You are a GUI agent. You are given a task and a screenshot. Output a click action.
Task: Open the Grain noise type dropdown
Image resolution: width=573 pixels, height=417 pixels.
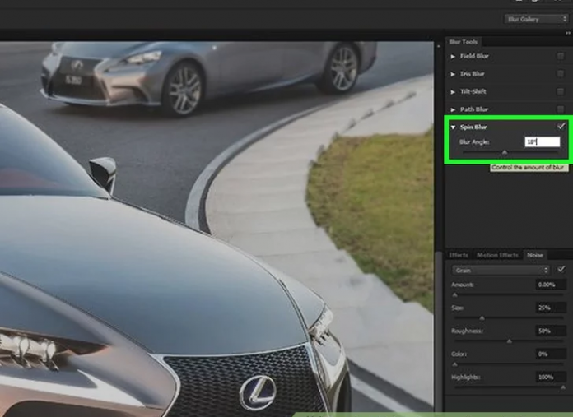[500, 269]
